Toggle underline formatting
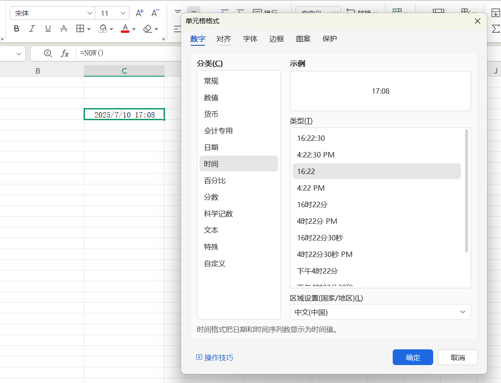The image size is (501, 383). (x=48, y=28)
